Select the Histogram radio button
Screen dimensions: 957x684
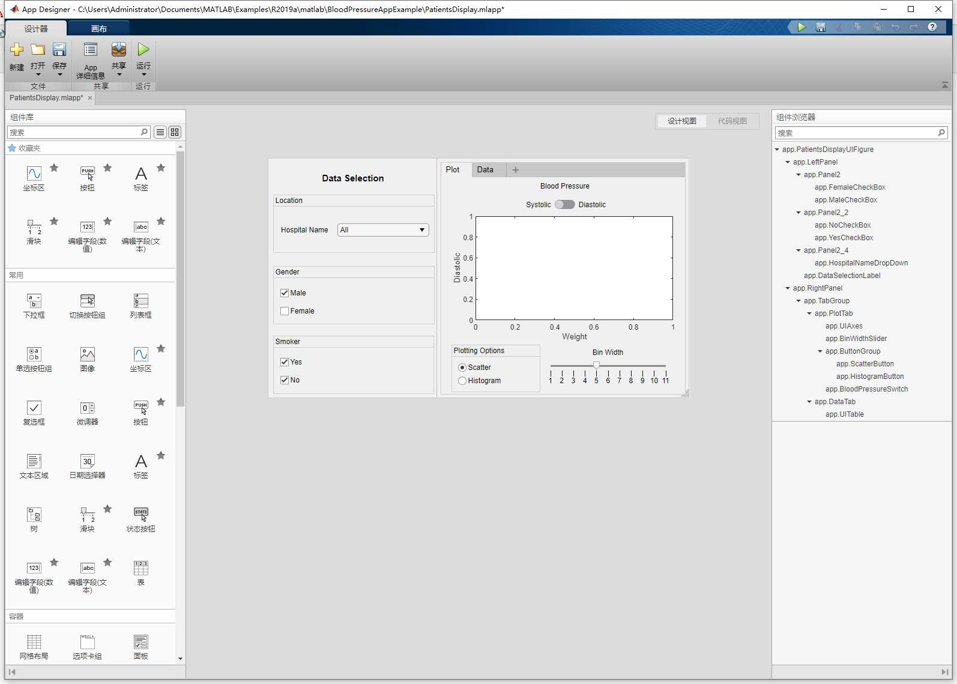(x=462, y=381)
